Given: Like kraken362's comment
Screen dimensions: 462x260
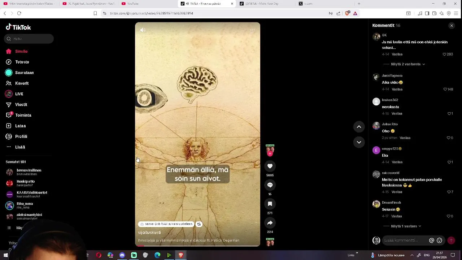Looking at the screenshot, I should pos(450,114).
